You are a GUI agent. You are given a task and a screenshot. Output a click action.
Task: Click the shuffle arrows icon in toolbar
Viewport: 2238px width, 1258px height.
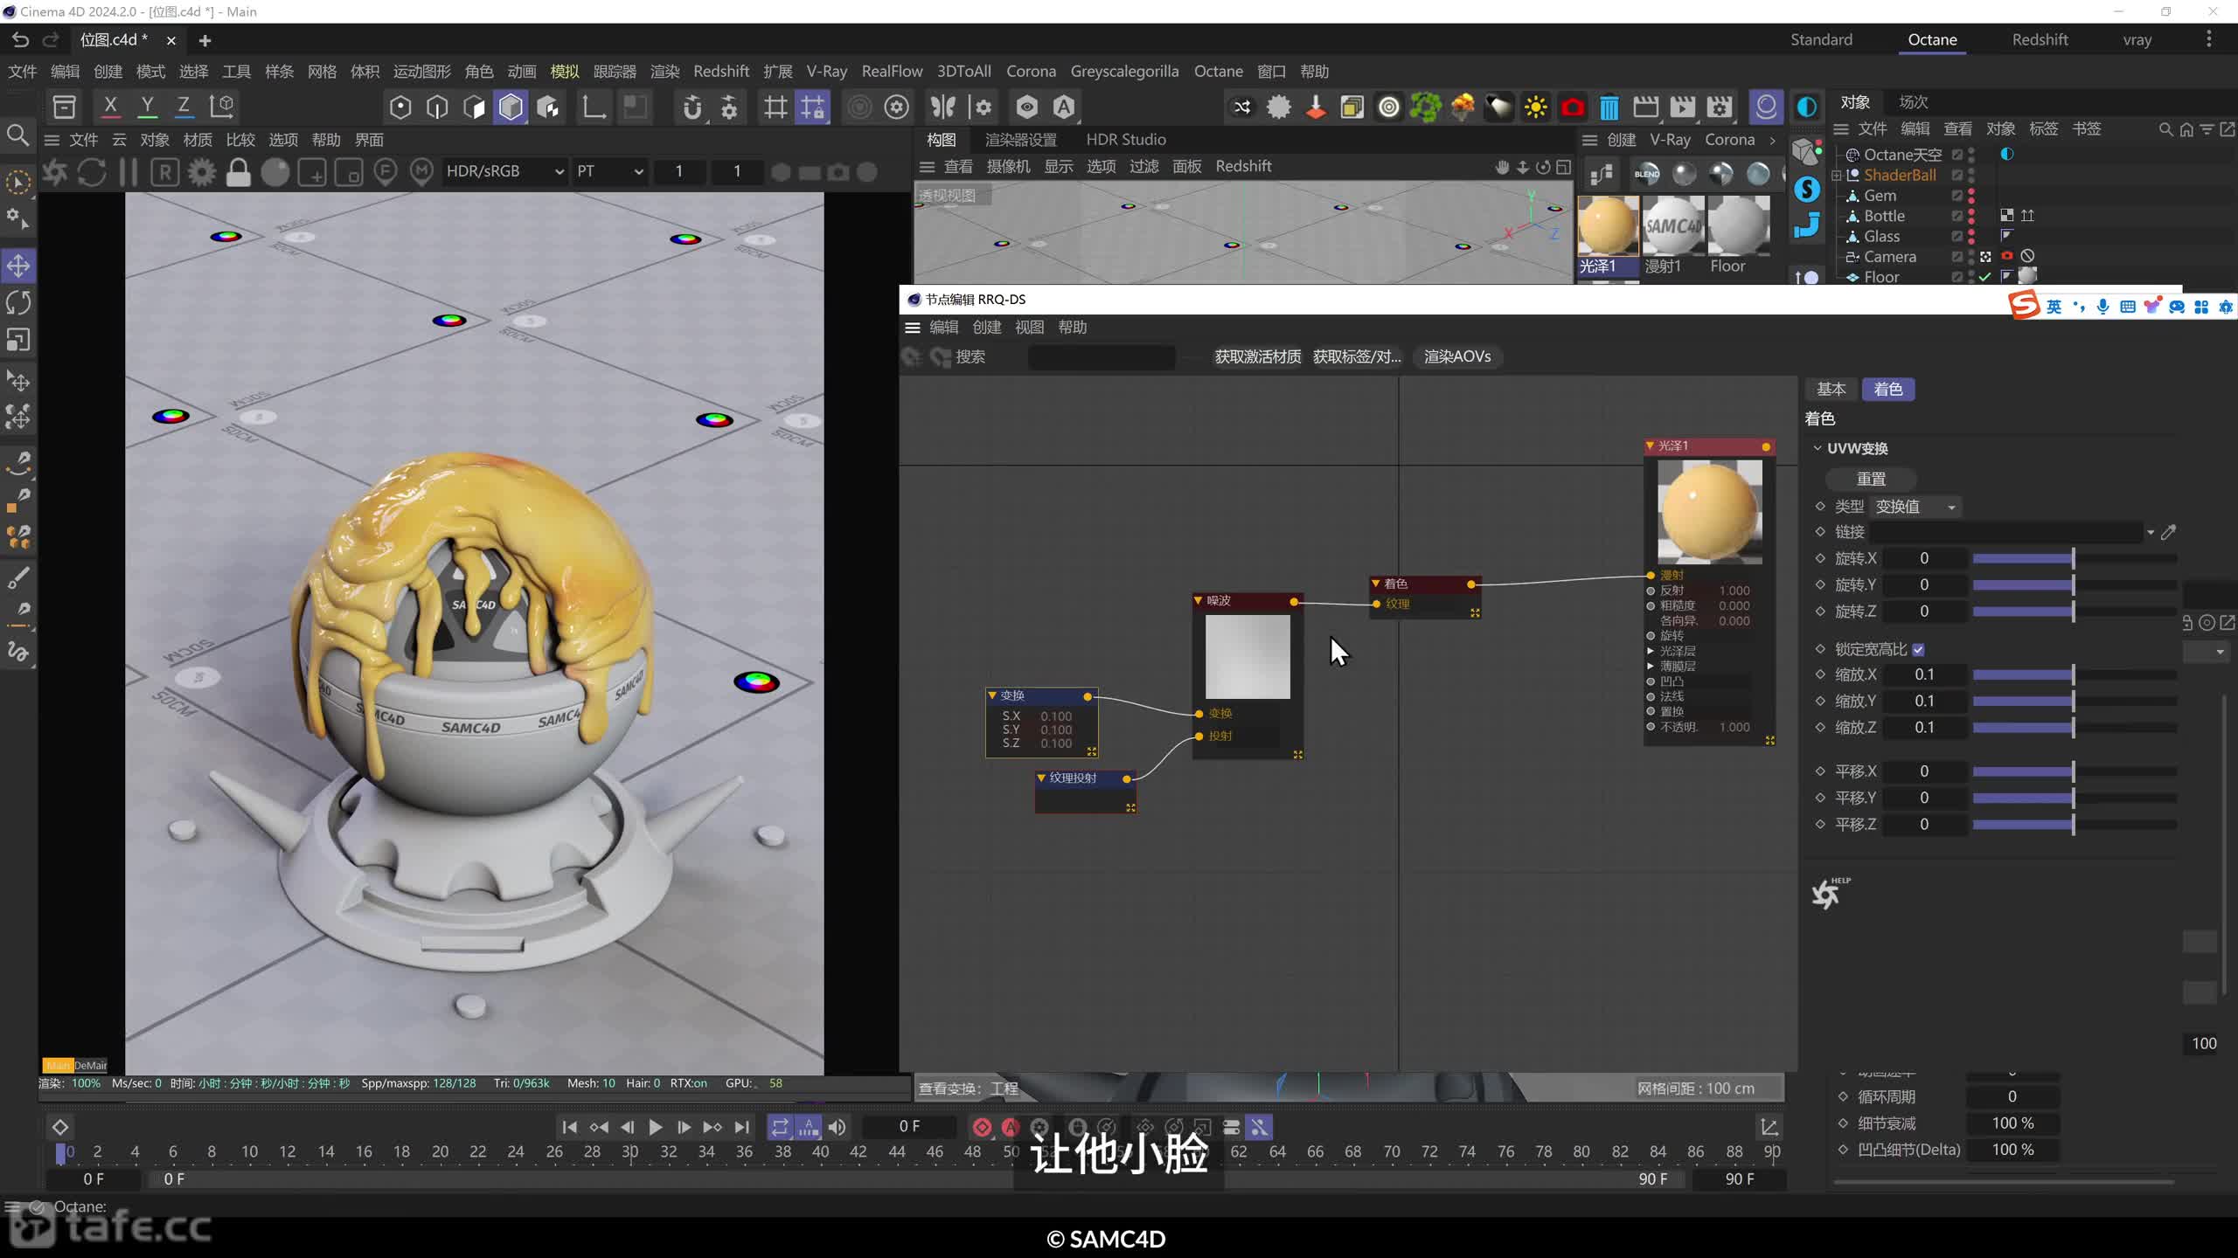click(x=1241, y=107)
